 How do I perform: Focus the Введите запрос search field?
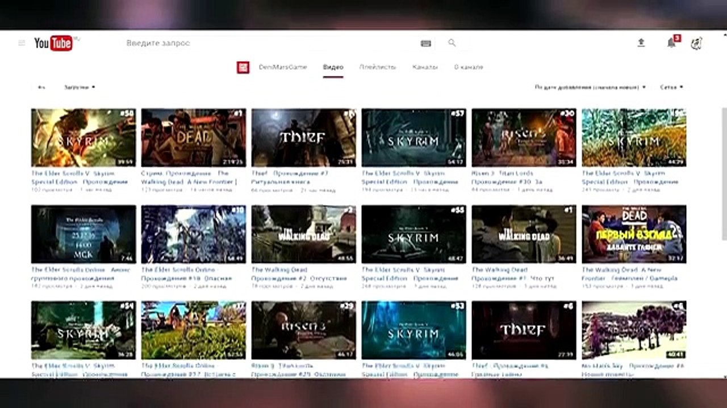pyautogui.click(x=270, y=43)
